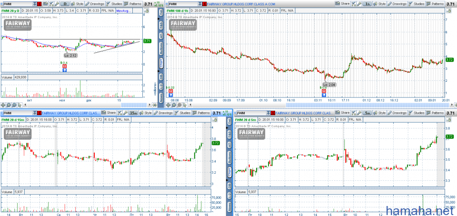Open Studies menu in the 1h chart
This screenshot has width=457, height=216.
[x=417, y=4]
